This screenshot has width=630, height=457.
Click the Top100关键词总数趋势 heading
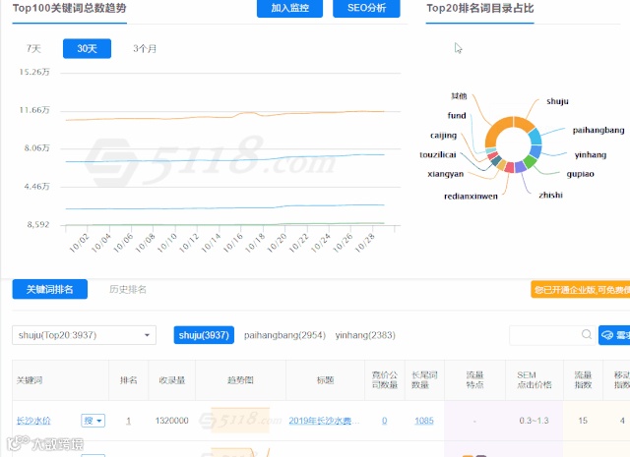[x=69, y=8]
